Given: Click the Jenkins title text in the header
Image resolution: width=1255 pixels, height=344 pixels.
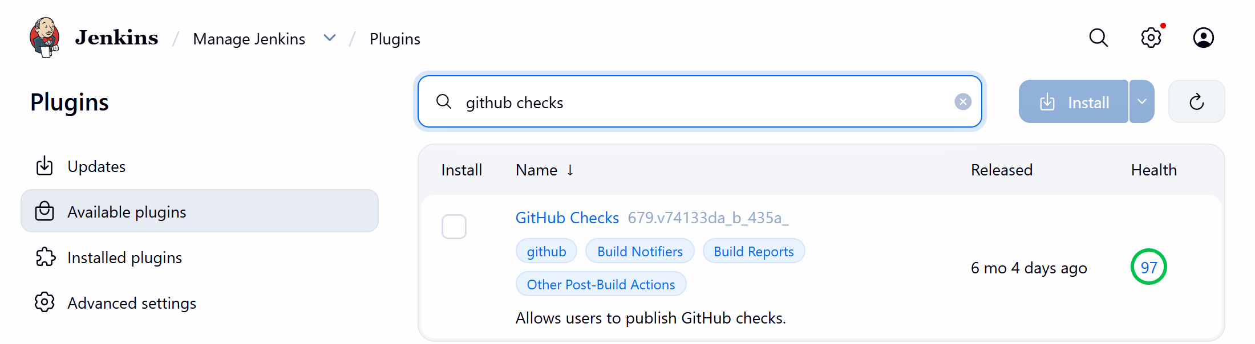Looking at the screenshot, I should (x=117, y=38).
